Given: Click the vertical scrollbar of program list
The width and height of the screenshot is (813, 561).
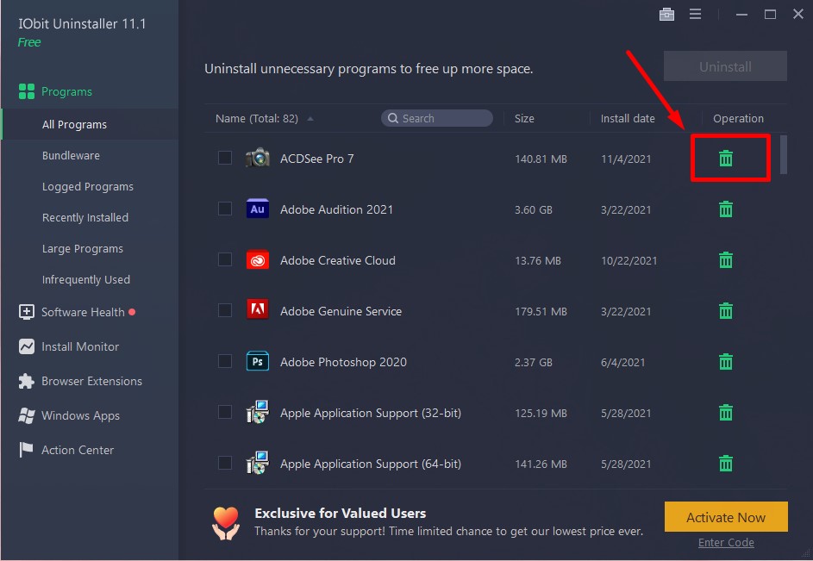Looking at the screenshot, I should pyautogui.click(x=784, y=155).
